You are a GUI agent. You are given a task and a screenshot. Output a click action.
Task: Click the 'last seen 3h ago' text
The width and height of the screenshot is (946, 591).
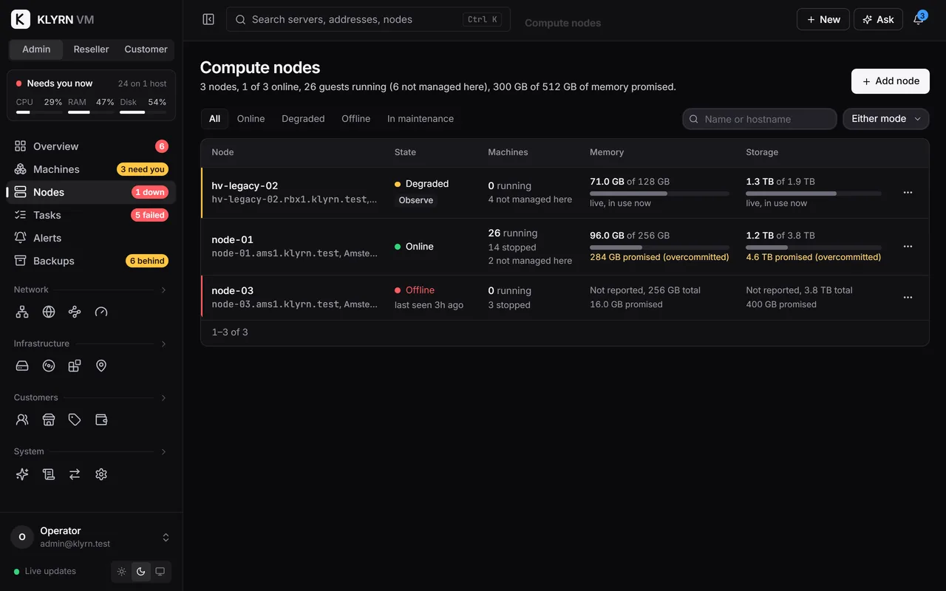click(x=429, y=305)
